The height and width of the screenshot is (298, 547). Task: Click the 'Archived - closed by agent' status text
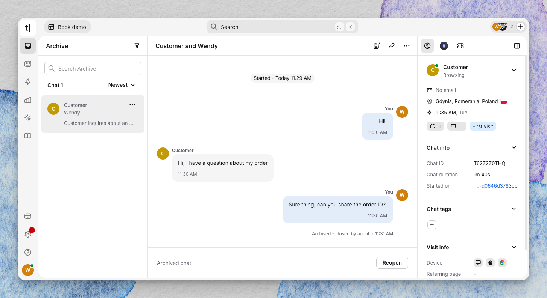(x=341, y=233)
